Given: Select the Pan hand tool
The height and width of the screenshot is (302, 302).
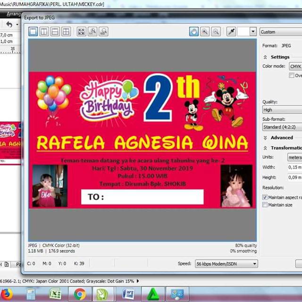Looking at the screenshot, I should tap(194, 32).
